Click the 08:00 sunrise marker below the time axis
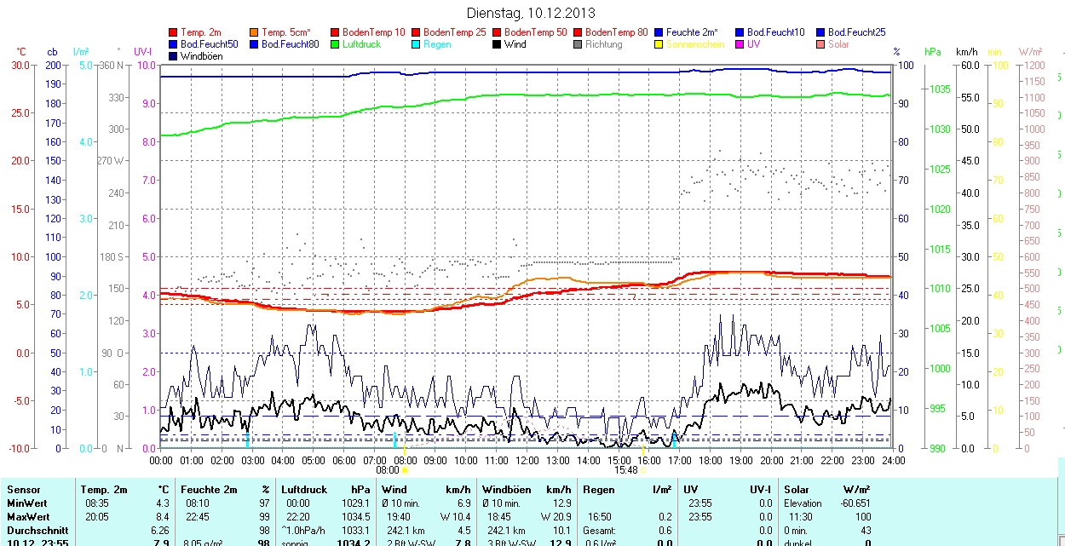 pyautogui.click(x=388, y=469)
